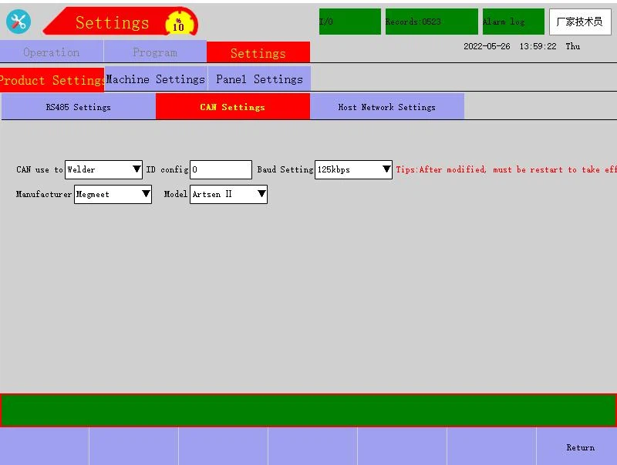
Task: Click the ID config input field
Action: coord(221,169)
